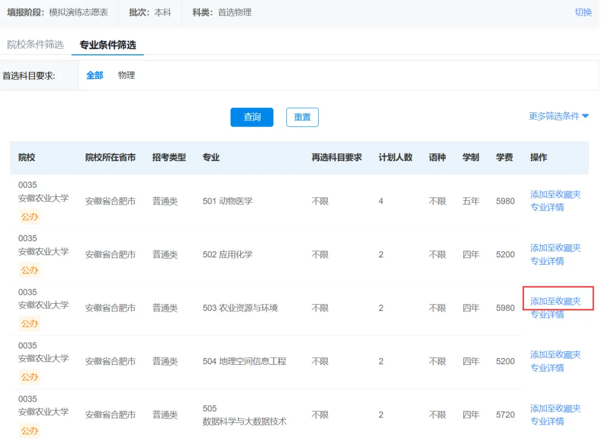Image resolution: width=604 pixels, height=442 pixels.
Task: Select the 专业条件筛选 tab
Action: point(107,45)
